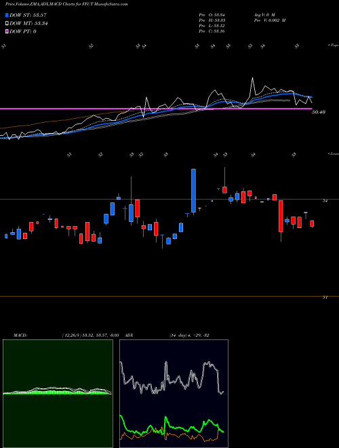Viewport: 339px width, 448px height.
Task: Open the ADX indicator chart thumbnail
Action: (x=174, y=394)
